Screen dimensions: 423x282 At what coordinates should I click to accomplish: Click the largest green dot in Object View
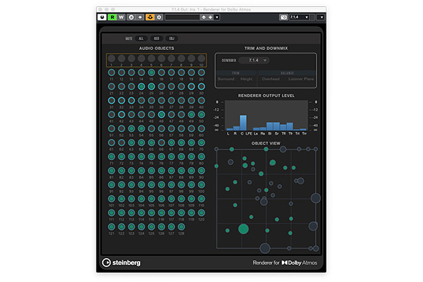pyautogui.click(x=243, y=229)
